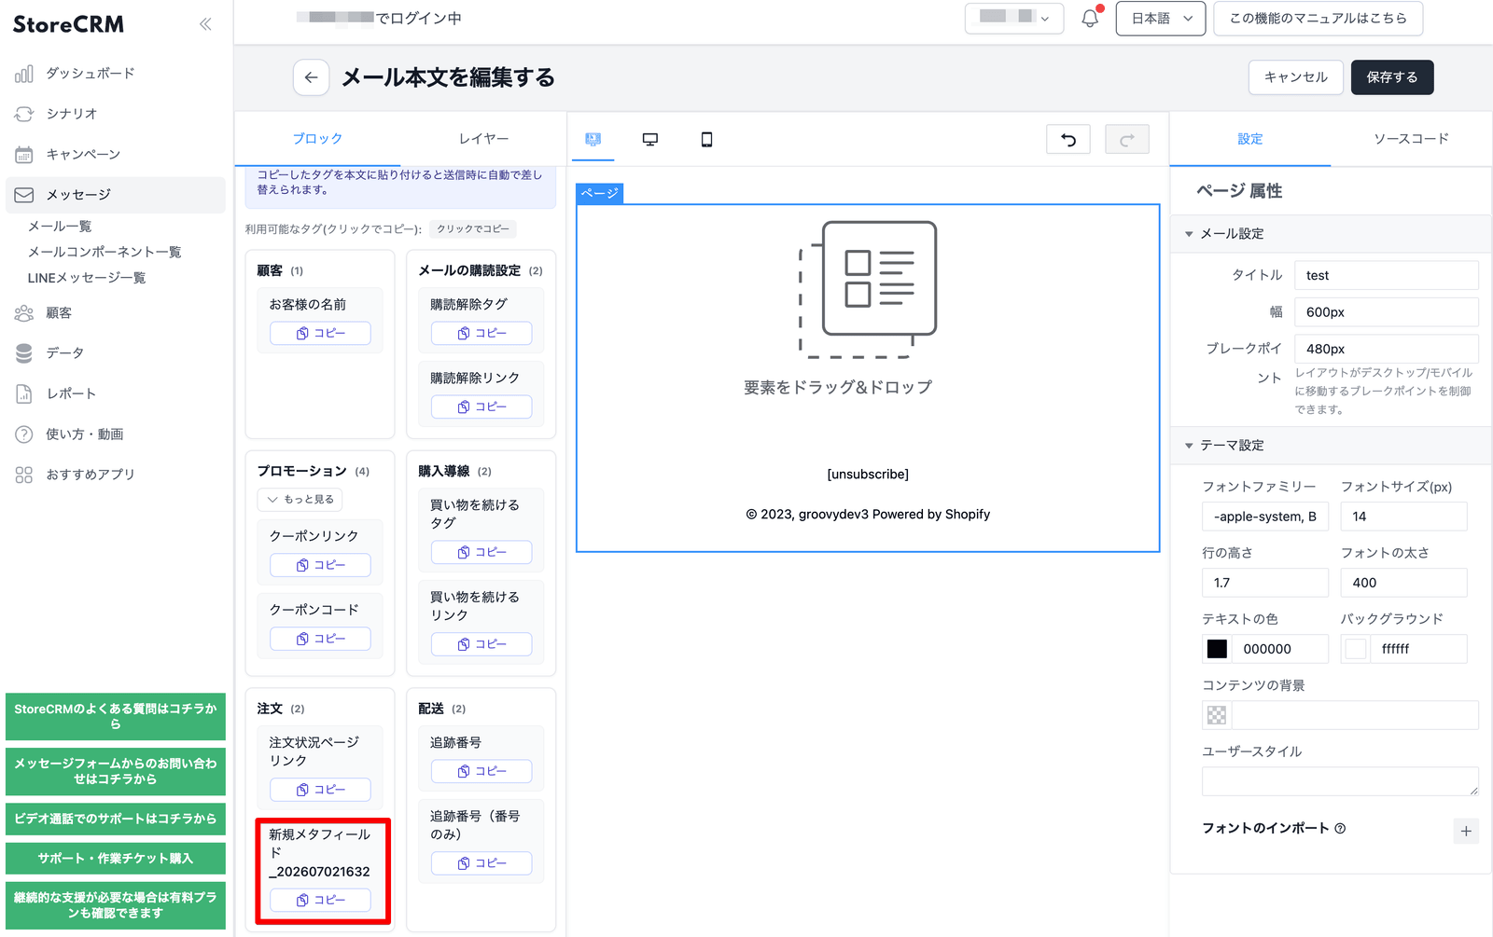Click the フォントサイズ field
The height and width of the screenshot is (937, 1493).
point(1403,517)
